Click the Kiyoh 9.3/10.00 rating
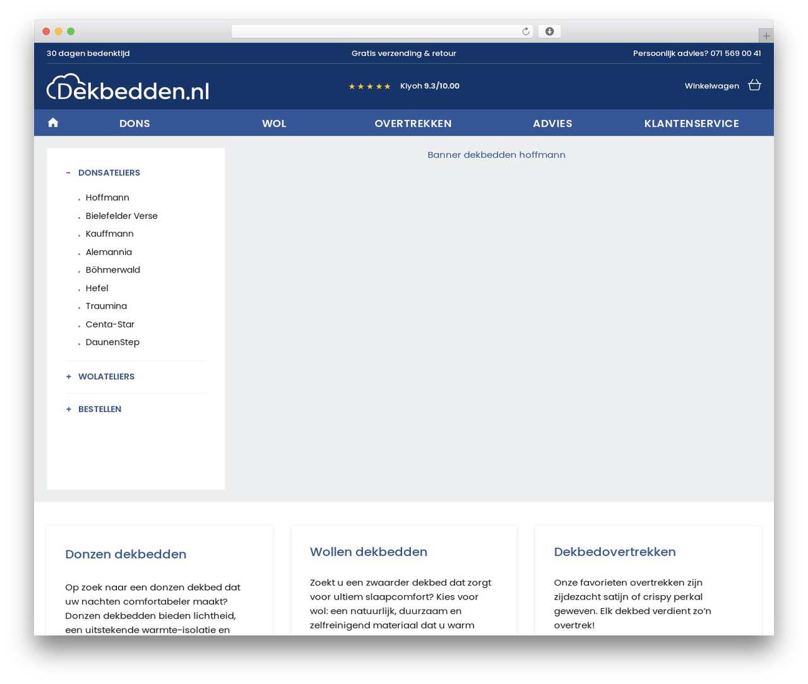This screenshot has width=808, height=684. point(430,86)
